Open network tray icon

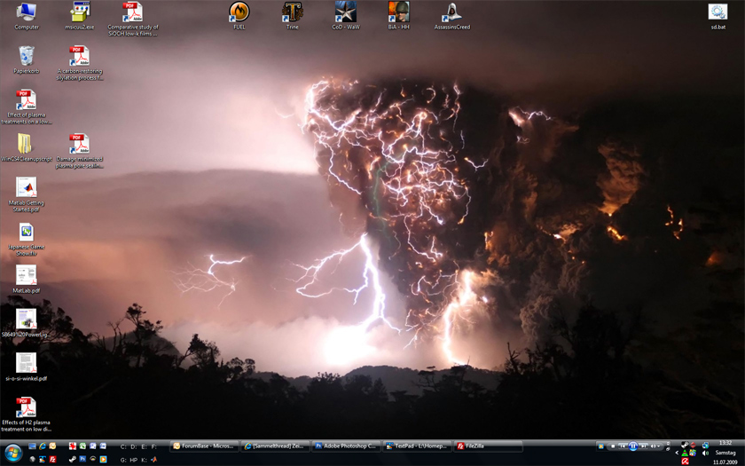pyautogui.click(x=706, y=445)
